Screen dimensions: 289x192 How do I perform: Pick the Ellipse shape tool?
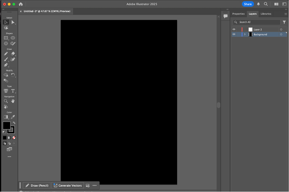[13, 38]
